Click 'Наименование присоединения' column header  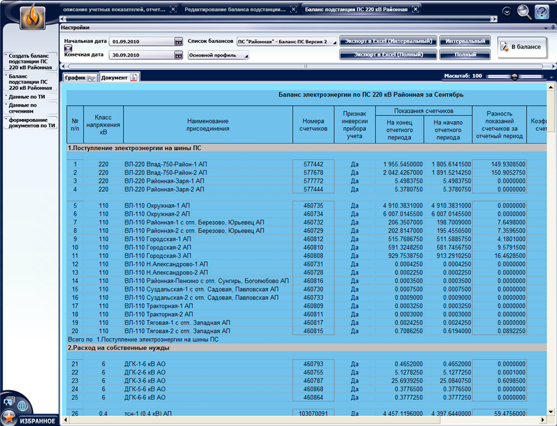[x=208, y=125]
